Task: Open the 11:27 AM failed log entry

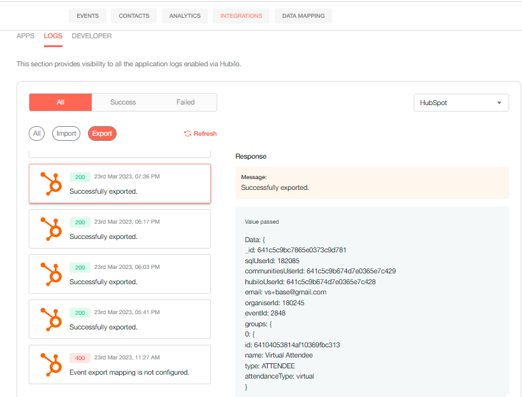Action: (x=120, y=365)
